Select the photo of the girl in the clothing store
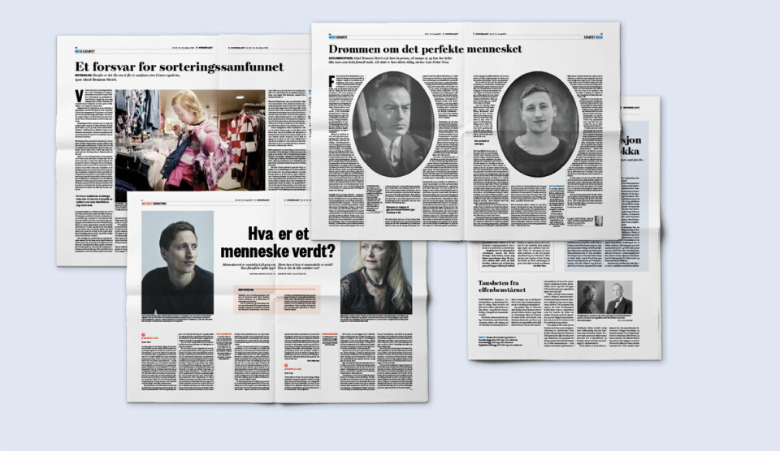Viewport: 780px width, 451px height. pos(190,140)
